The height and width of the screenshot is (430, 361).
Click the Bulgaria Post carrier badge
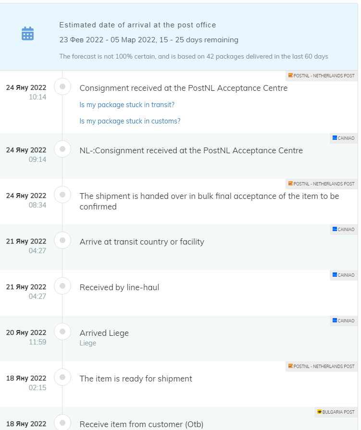[336, 412]
